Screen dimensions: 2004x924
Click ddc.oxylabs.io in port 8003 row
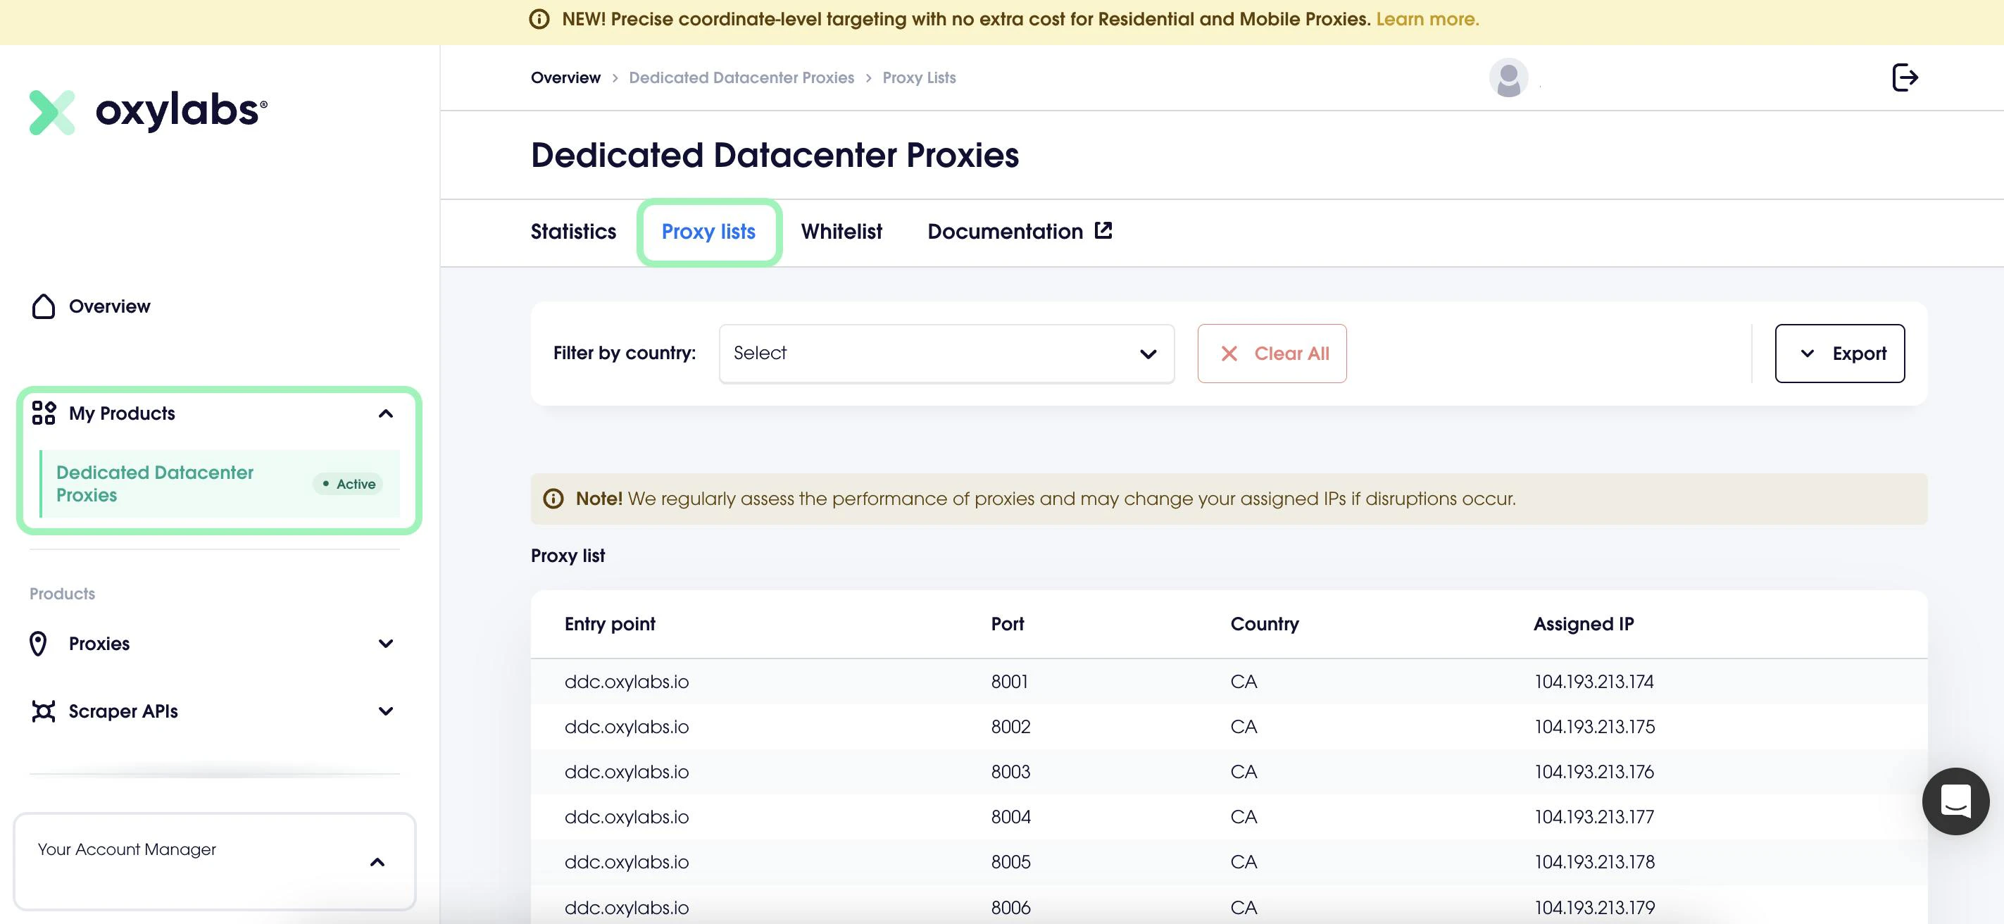click(626, 773)
